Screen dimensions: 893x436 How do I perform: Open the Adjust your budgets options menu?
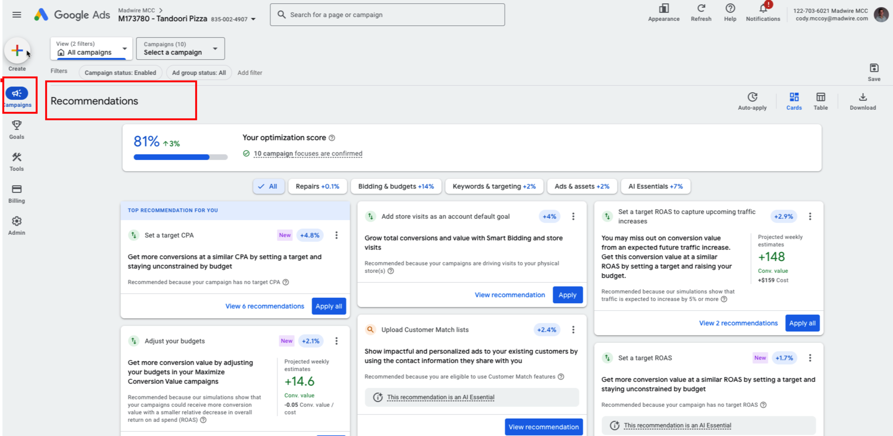click(337, 341)
